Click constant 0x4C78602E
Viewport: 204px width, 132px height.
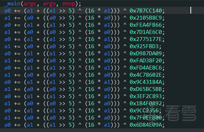(x=146, y=75)
